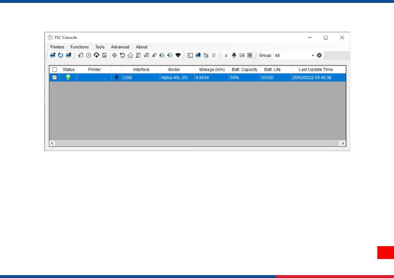Click the ruler and pencil icon
394x278 pixels.
tap(206, 55)
